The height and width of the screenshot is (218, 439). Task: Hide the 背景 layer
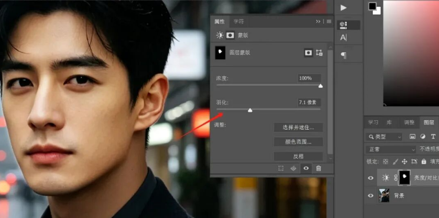(x=371, y=196)
